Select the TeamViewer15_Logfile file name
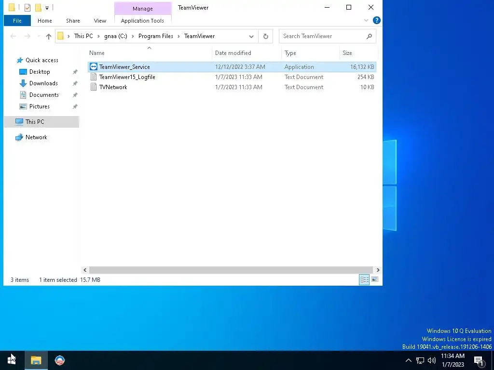This screenshot has height=370, width=494. (x=127, y=77)
